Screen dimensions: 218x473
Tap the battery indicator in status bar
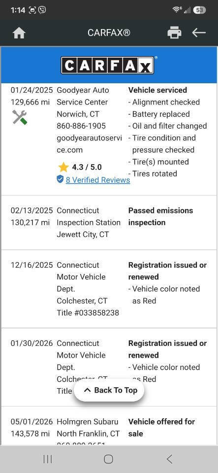click(x=199, y=10)
